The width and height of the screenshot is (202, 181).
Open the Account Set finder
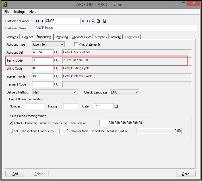pos(56,52)
